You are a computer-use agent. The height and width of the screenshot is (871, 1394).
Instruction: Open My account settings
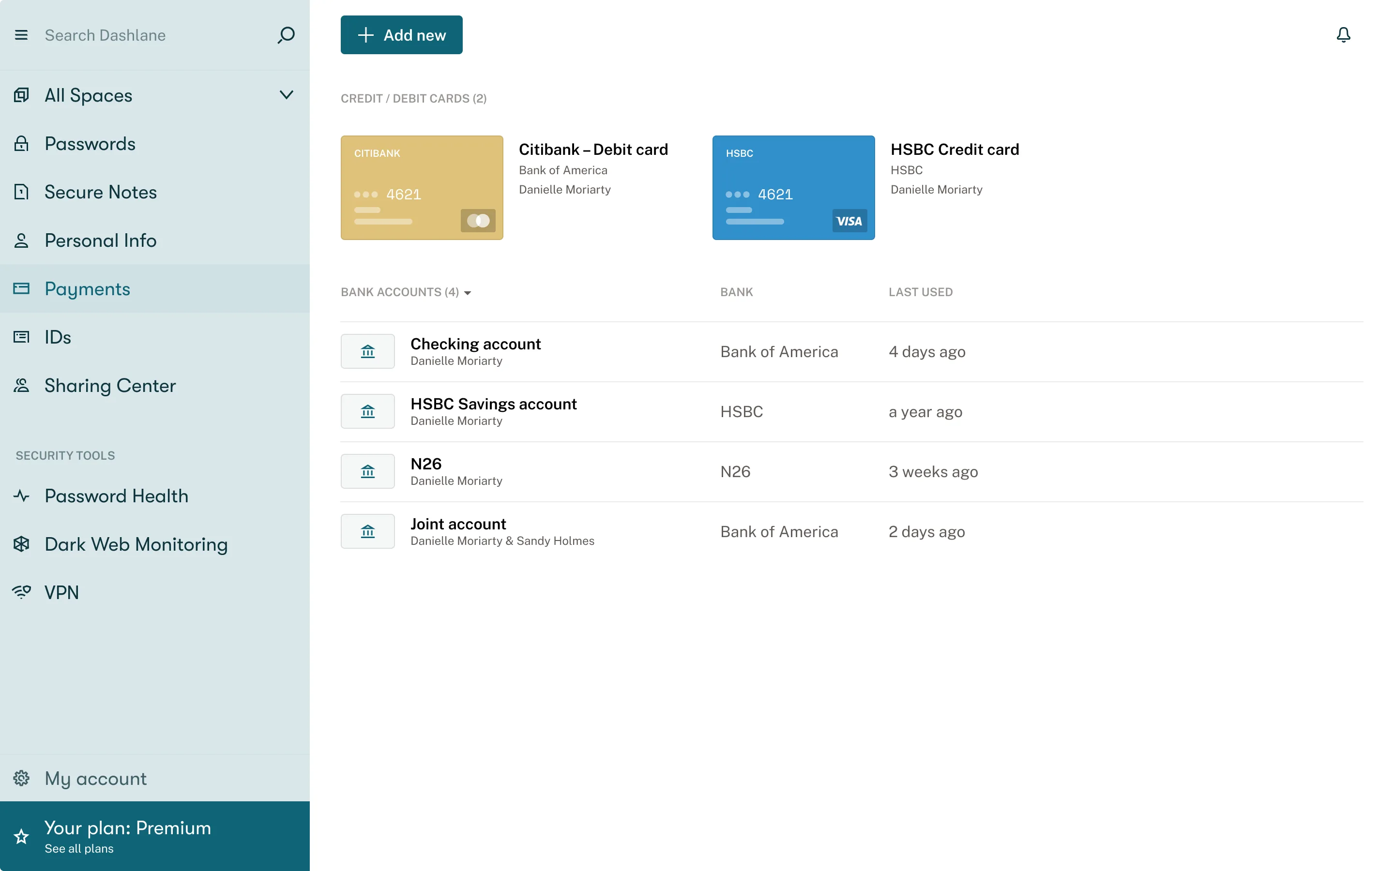tap(155, 778)
